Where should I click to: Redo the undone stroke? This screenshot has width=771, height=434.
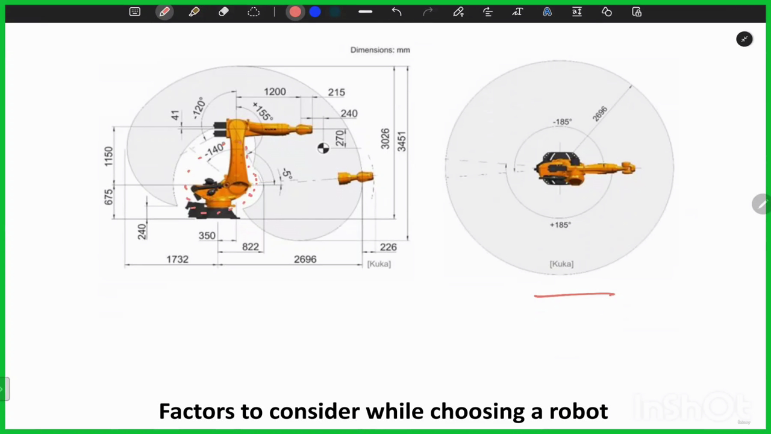tap(428, 12)
